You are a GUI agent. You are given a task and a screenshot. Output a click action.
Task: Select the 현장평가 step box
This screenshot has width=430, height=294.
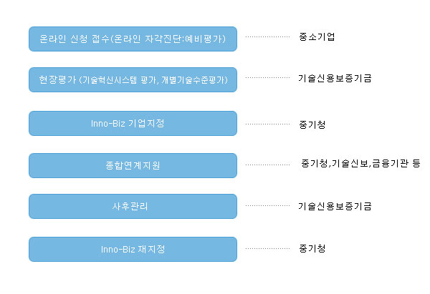[x=133, y=79]
